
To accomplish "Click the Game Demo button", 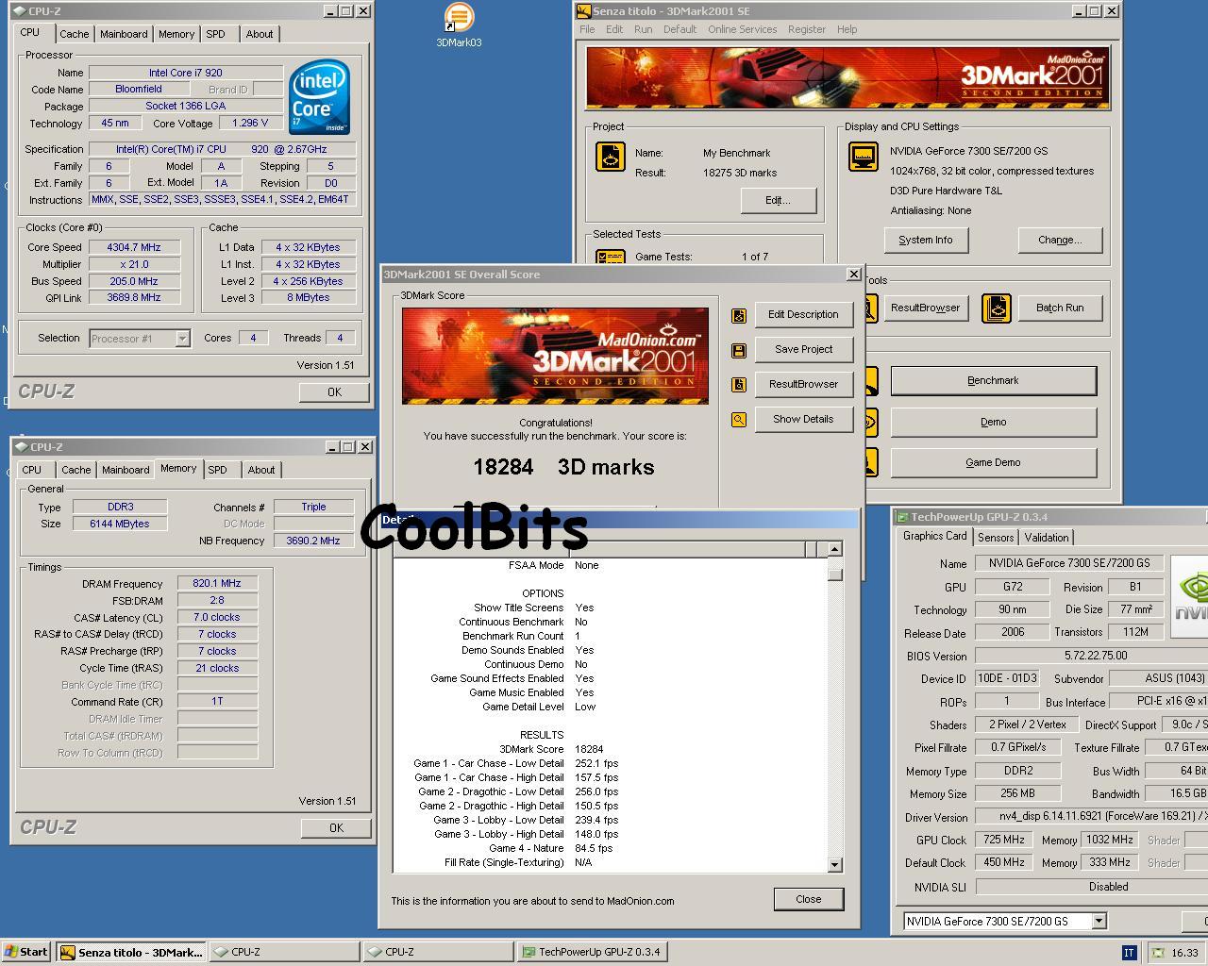I will [994, 462].
